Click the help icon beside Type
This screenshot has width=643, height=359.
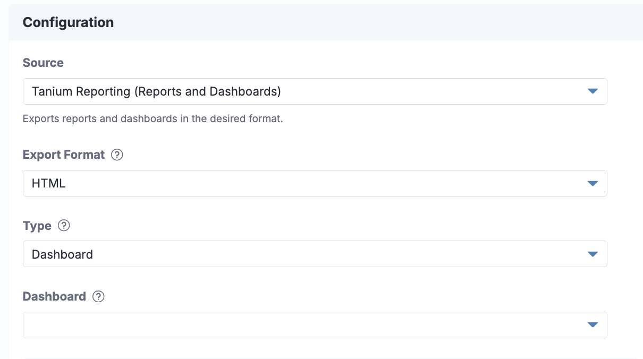(64, 226)
